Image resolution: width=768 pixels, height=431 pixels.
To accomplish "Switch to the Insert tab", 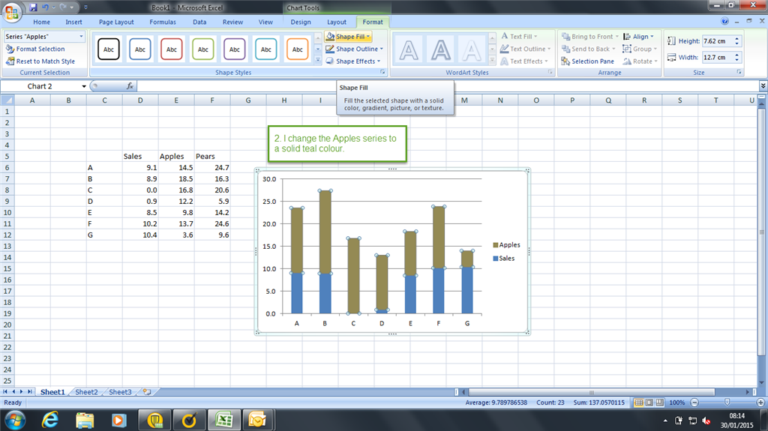I will click(x=74, y=22).
